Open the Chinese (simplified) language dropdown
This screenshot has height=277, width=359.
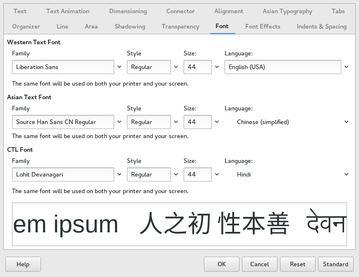point(346,122)
